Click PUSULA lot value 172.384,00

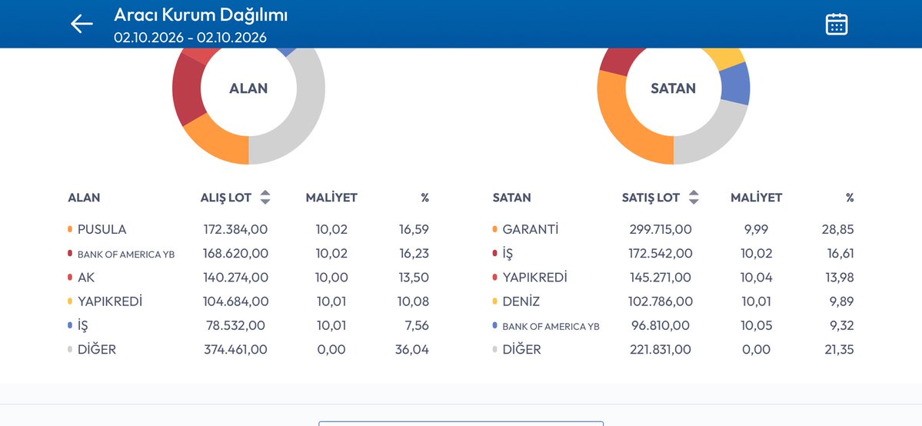point(236,229)
